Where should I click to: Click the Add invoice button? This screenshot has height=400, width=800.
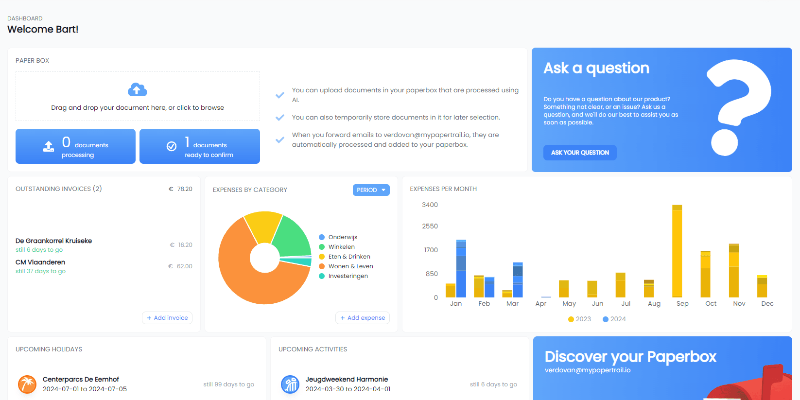167,318
